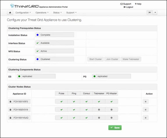Viewport: 167px width, 138px height.
Task: Open the caret dropdown next to flag
Action: [155, 13]
